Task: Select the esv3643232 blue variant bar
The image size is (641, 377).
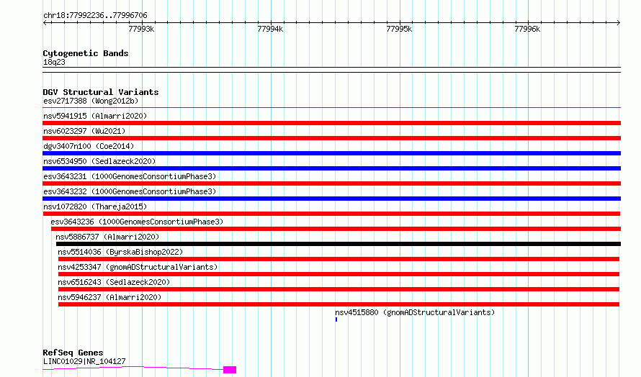Action: coord(331,199)
